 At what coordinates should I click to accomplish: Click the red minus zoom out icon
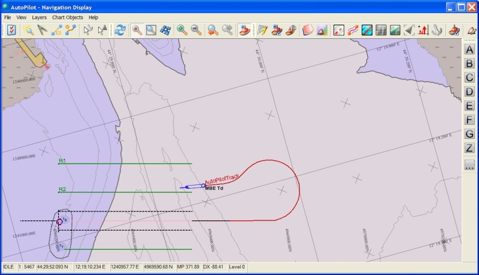196,30
